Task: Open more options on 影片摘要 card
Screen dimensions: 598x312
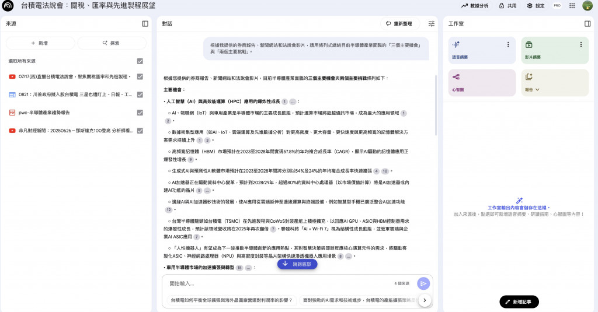Action: (581, 44)
